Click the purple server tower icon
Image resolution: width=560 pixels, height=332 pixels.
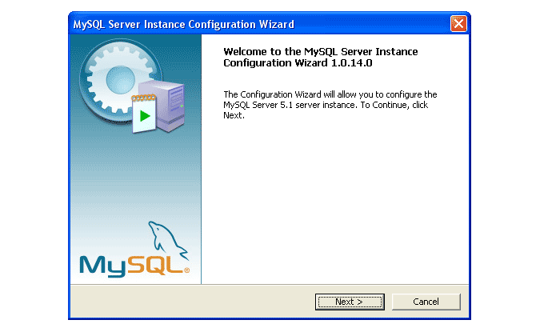[169, 104]
